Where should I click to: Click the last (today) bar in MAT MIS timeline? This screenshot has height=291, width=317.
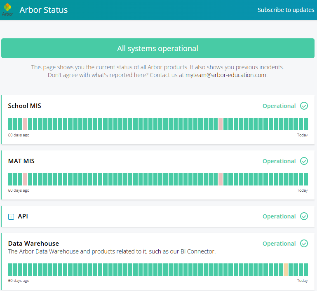(x=306, y=179)
